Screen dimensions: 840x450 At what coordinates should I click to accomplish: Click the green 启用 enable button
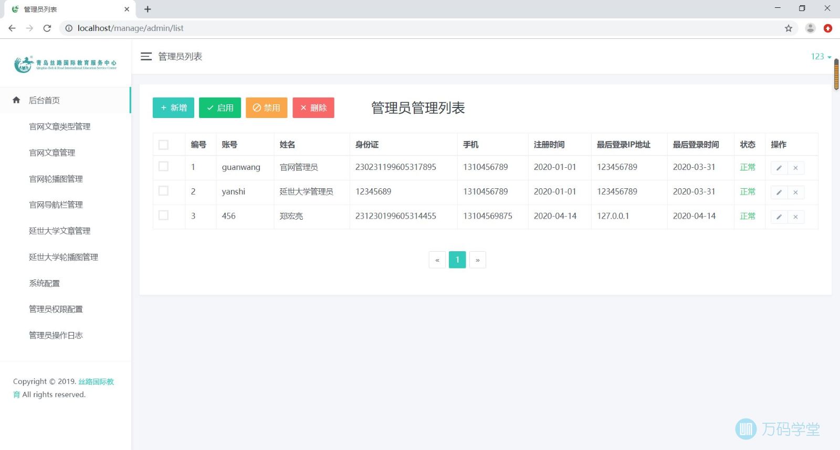[220, 108]
